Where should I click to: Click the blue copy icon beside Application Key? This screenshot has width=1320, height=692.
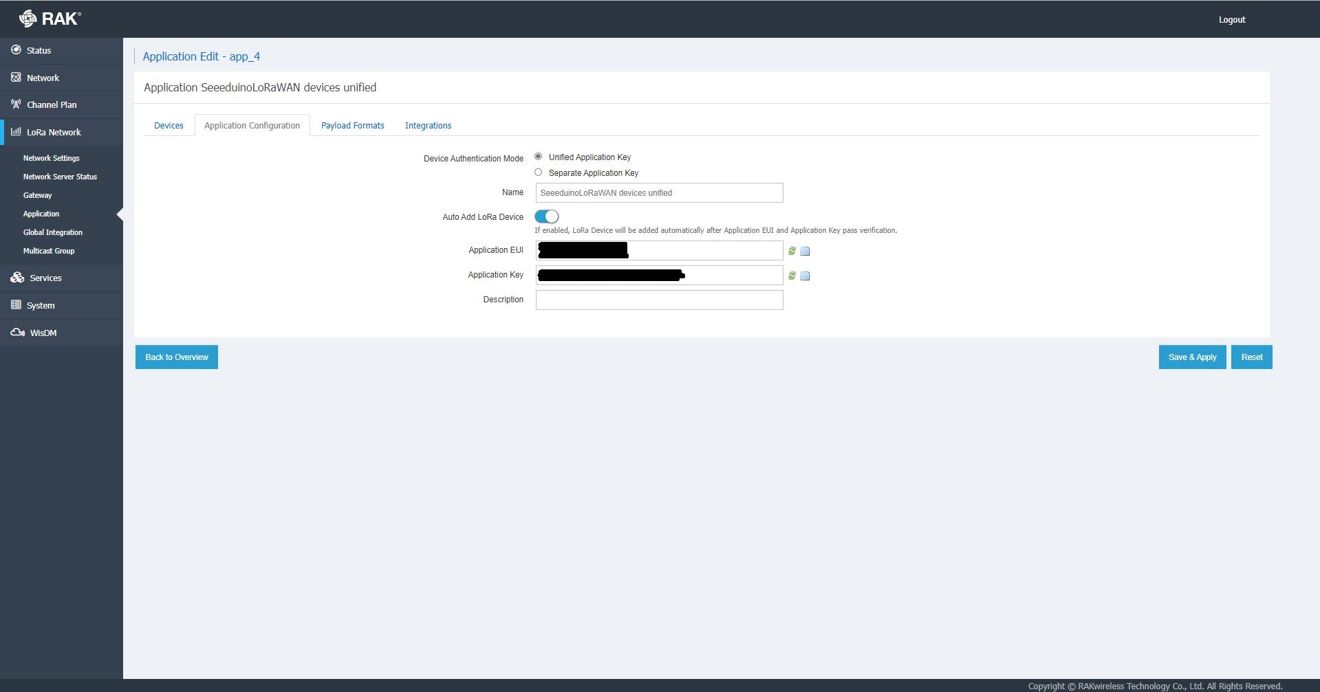tap(805, 276)
